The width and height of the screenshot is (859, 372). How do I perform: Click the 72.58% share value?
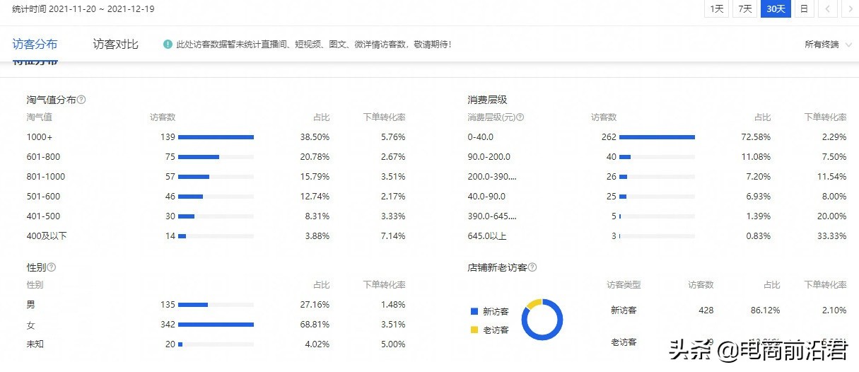click(x=756, y=137)
